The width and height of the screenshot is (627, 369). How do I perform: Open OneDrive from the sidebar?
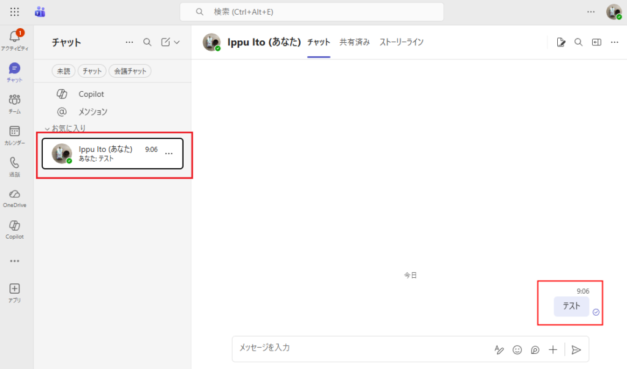click(15, 198)
